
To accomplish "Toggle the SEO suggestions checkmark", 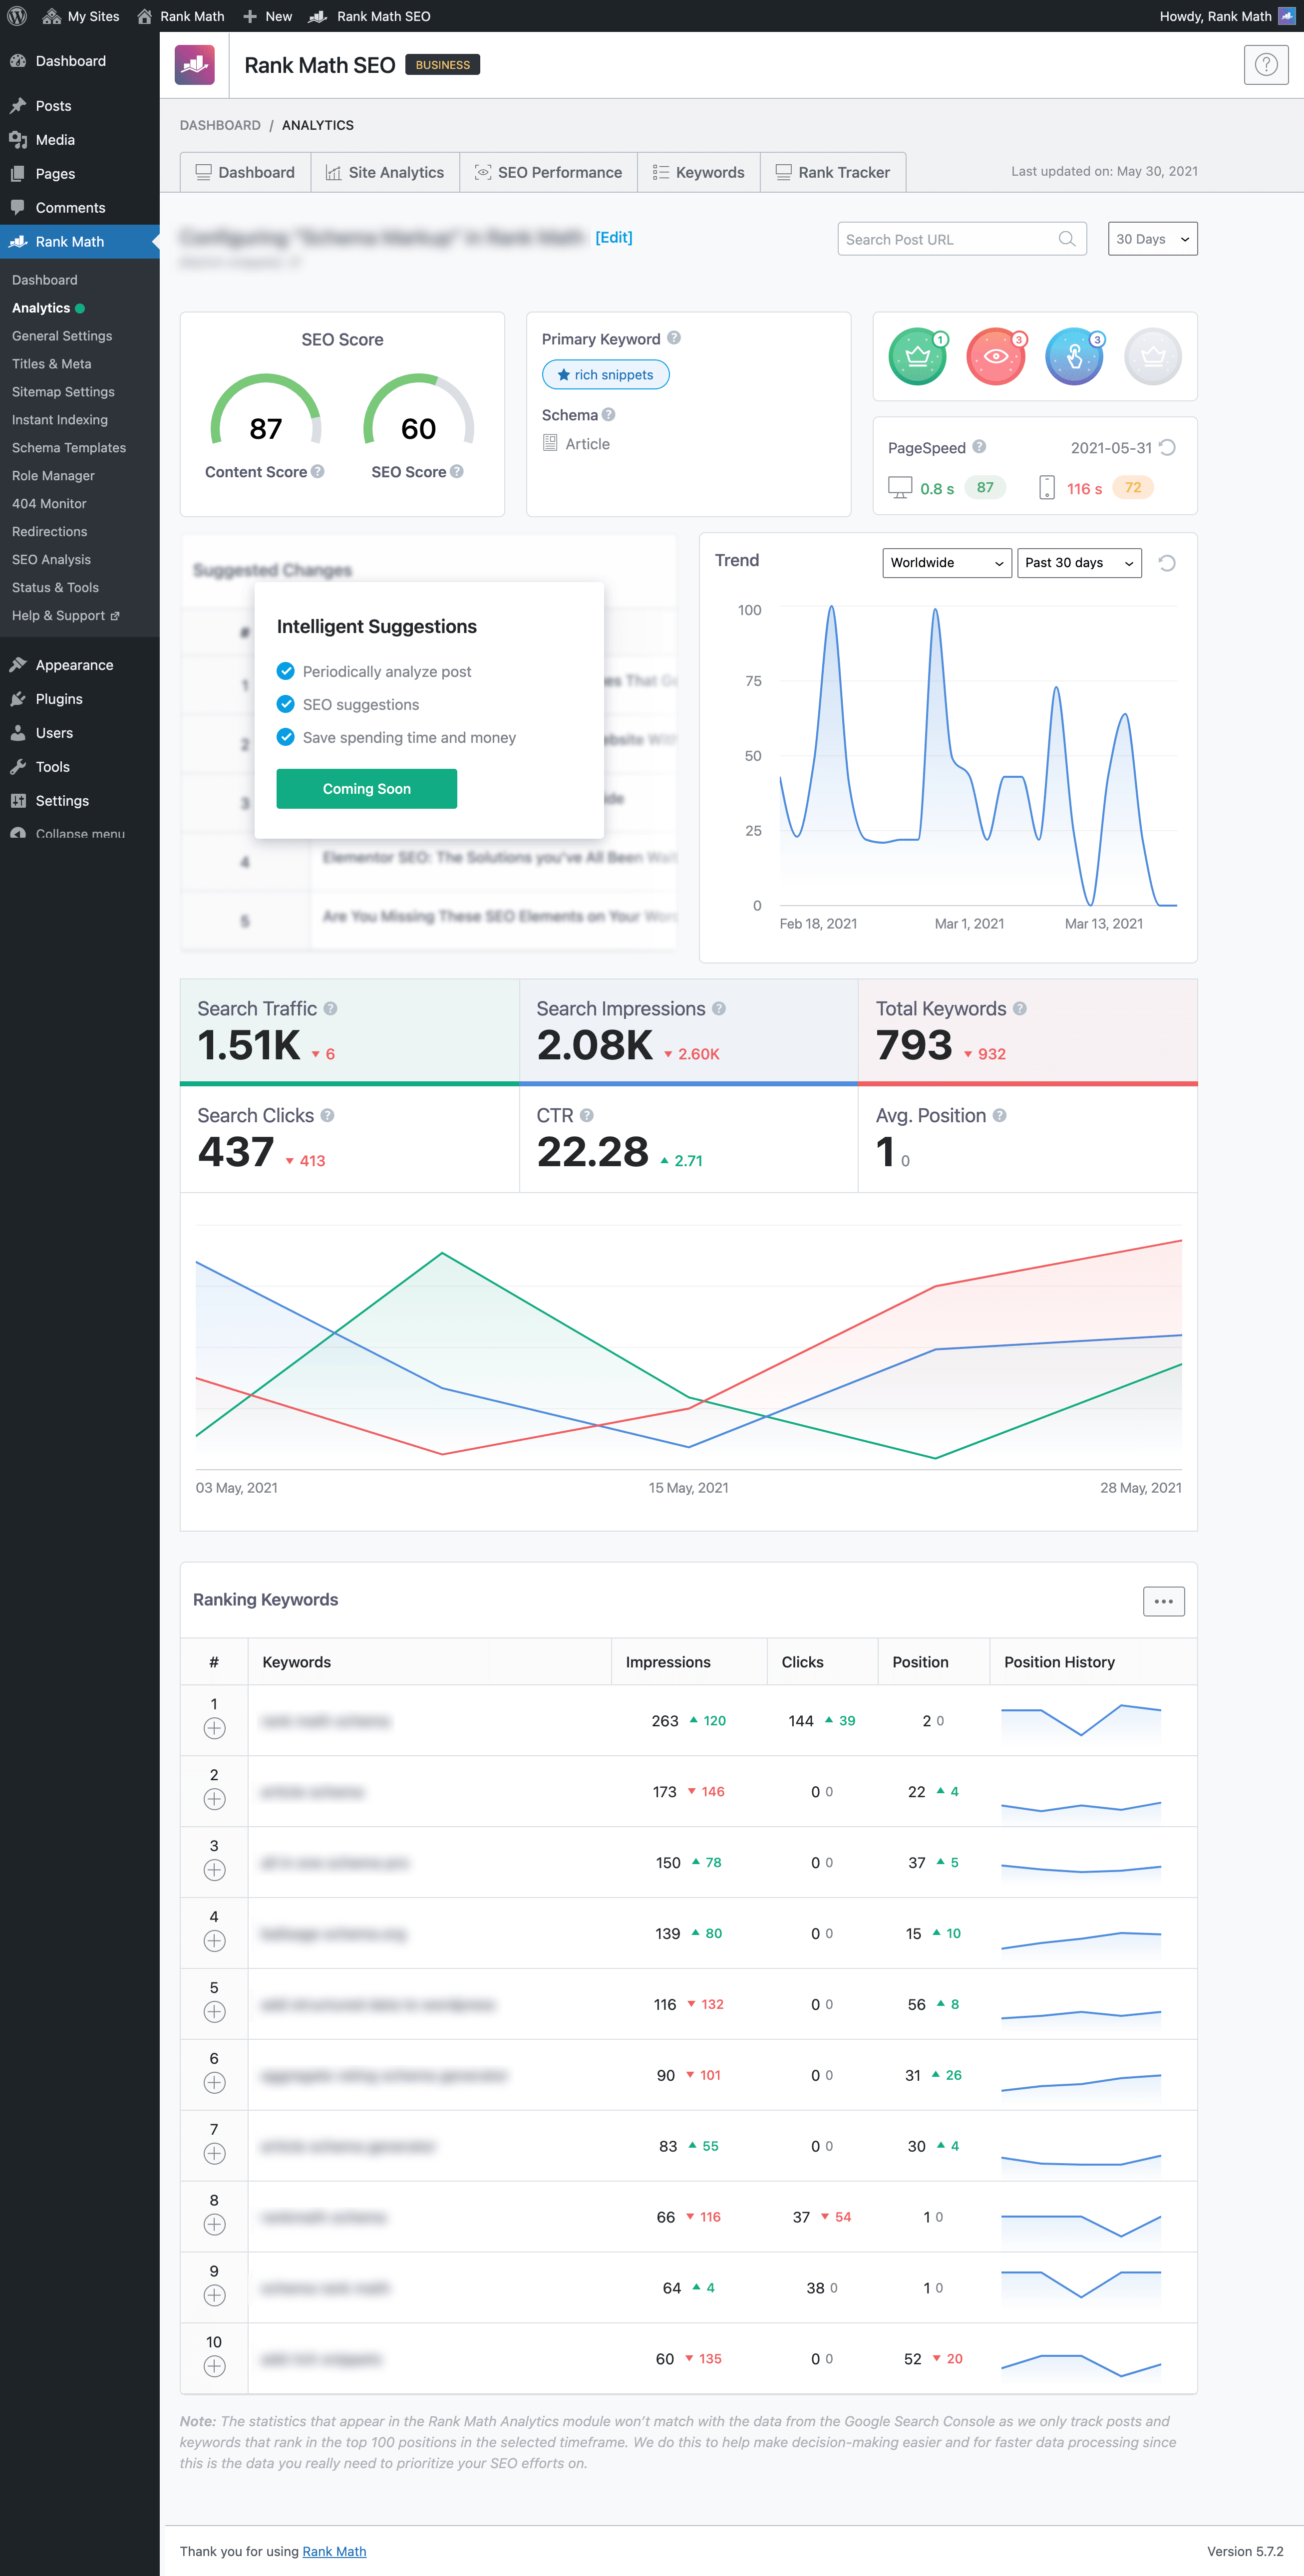I will pos(286,704).
